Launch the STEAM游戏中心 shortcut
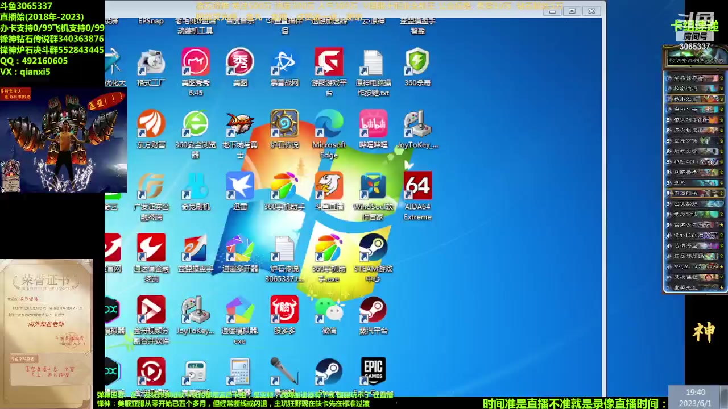This screenshot has width=728, height=409. pos(373,258)
